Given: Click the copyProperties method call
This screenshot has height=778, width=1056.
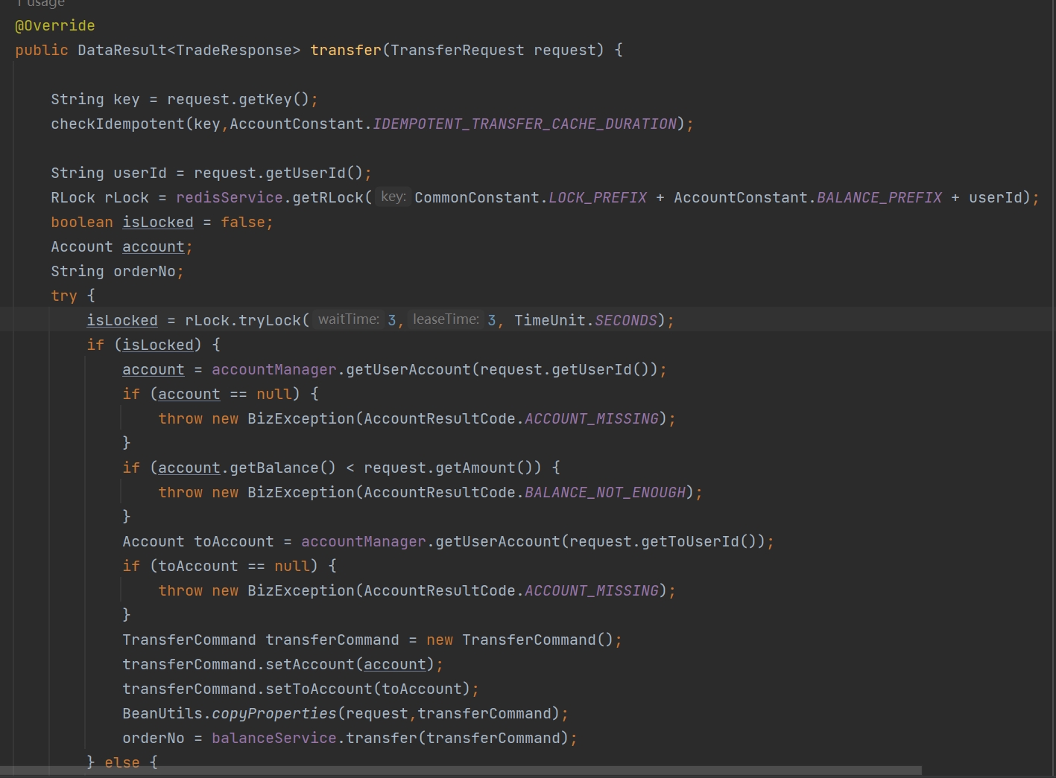Looking at the screenshot, I should (x=274, y=714).
